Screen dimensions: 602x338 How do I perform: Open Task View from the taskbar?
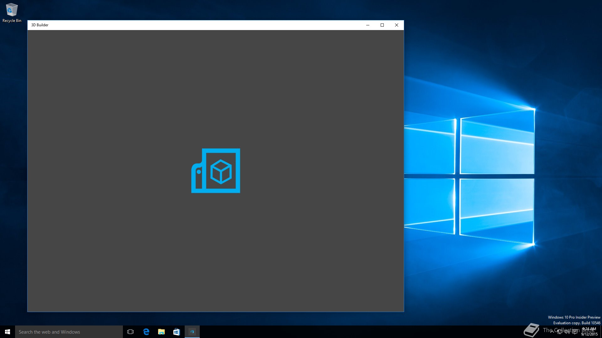130,332
